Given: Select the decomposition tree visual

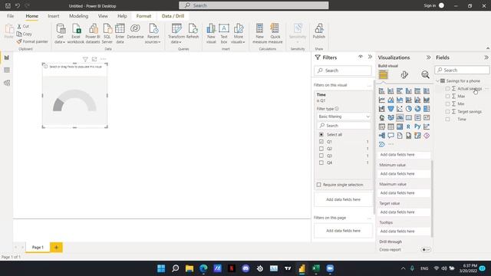Looking at the screenshot, I should (x=382, y=136).
